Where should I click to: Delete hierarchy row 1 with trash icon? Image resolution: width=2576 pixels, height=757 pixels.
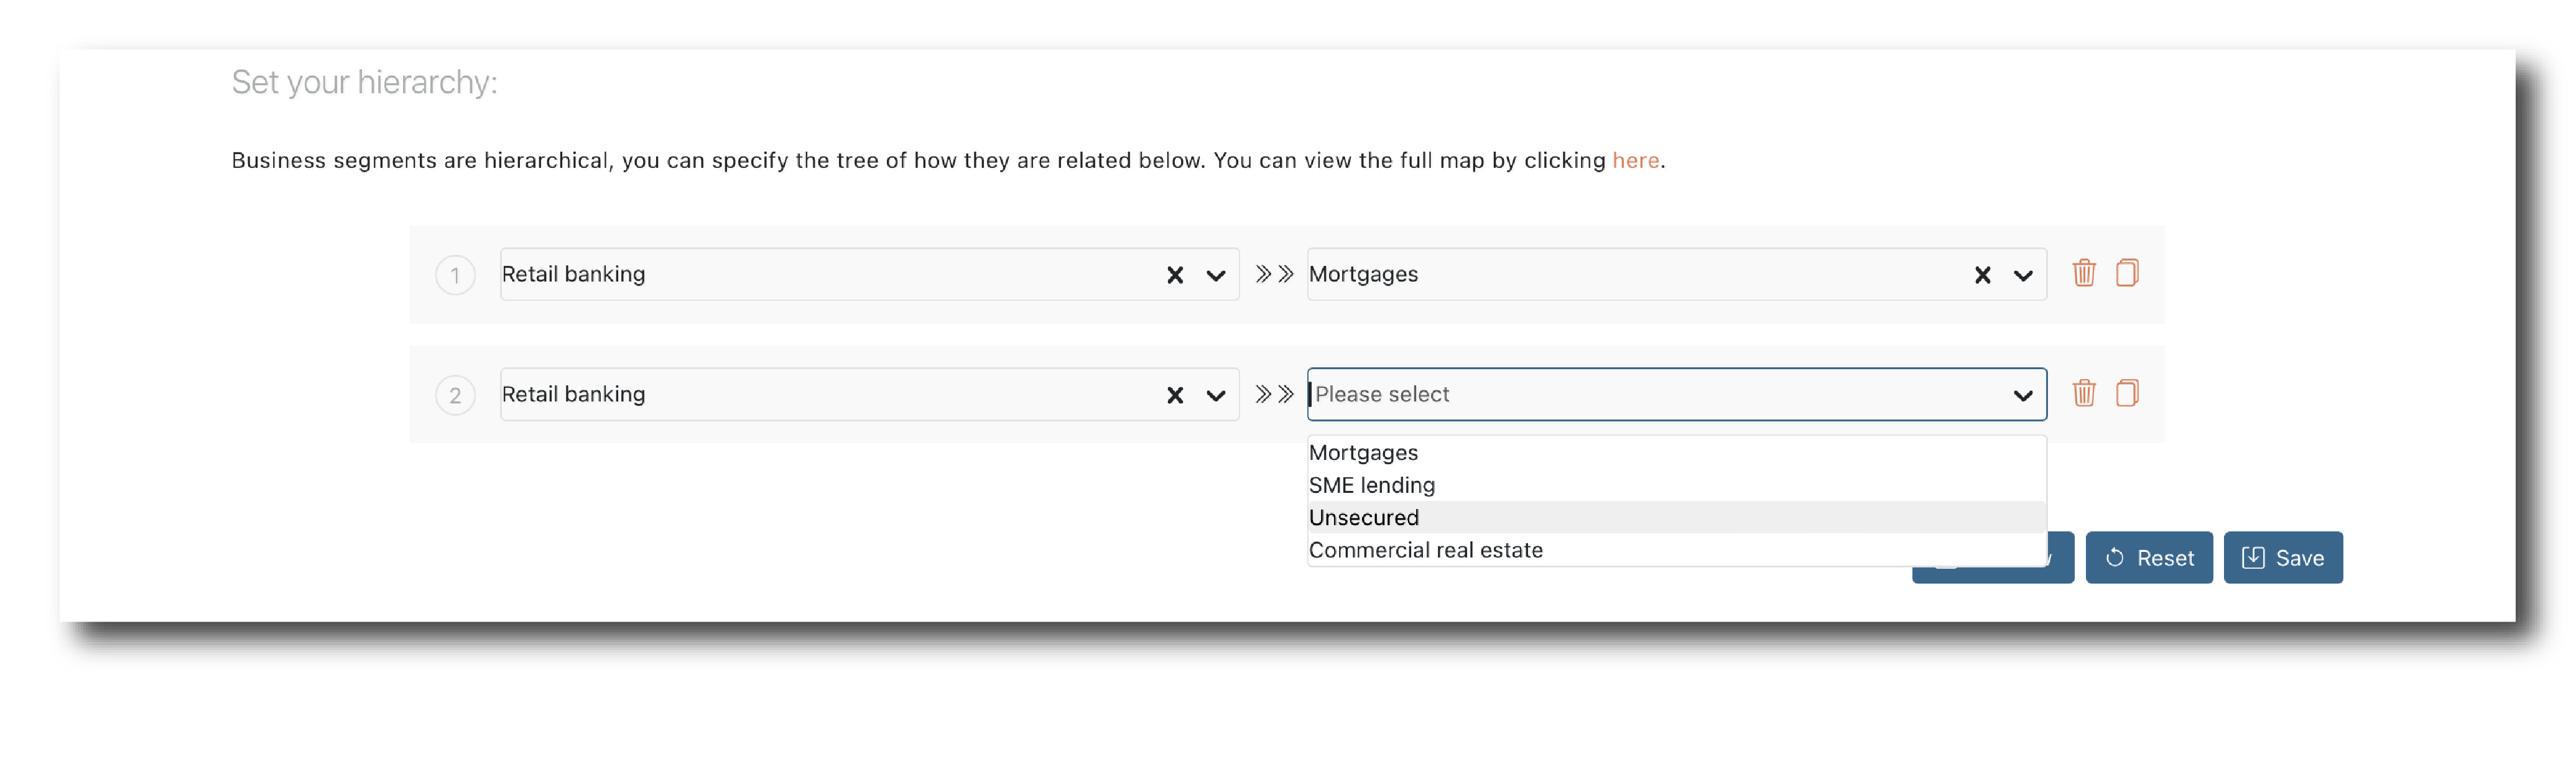2083,273
